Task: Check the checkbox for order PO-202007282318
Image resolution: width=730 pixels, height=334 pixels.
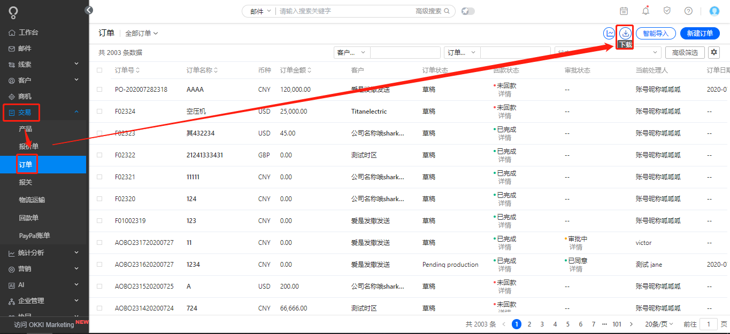Action: (x=99, y=89)
